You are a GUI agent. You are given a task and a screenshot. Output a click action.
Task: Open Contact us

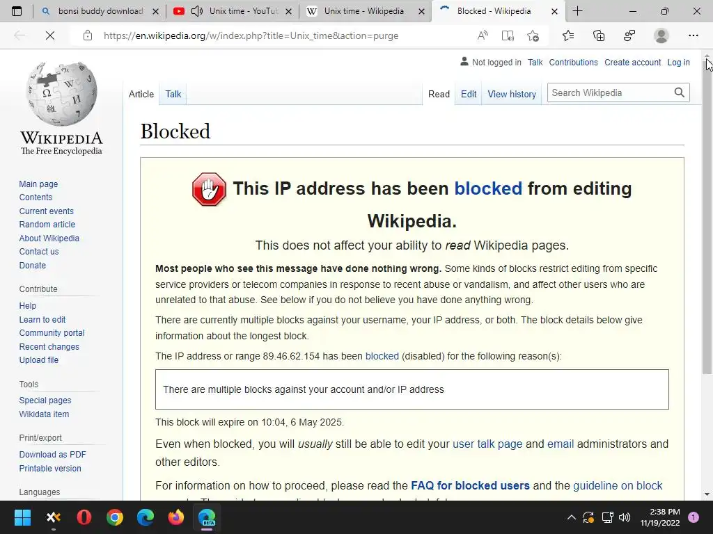coord(39,252)
